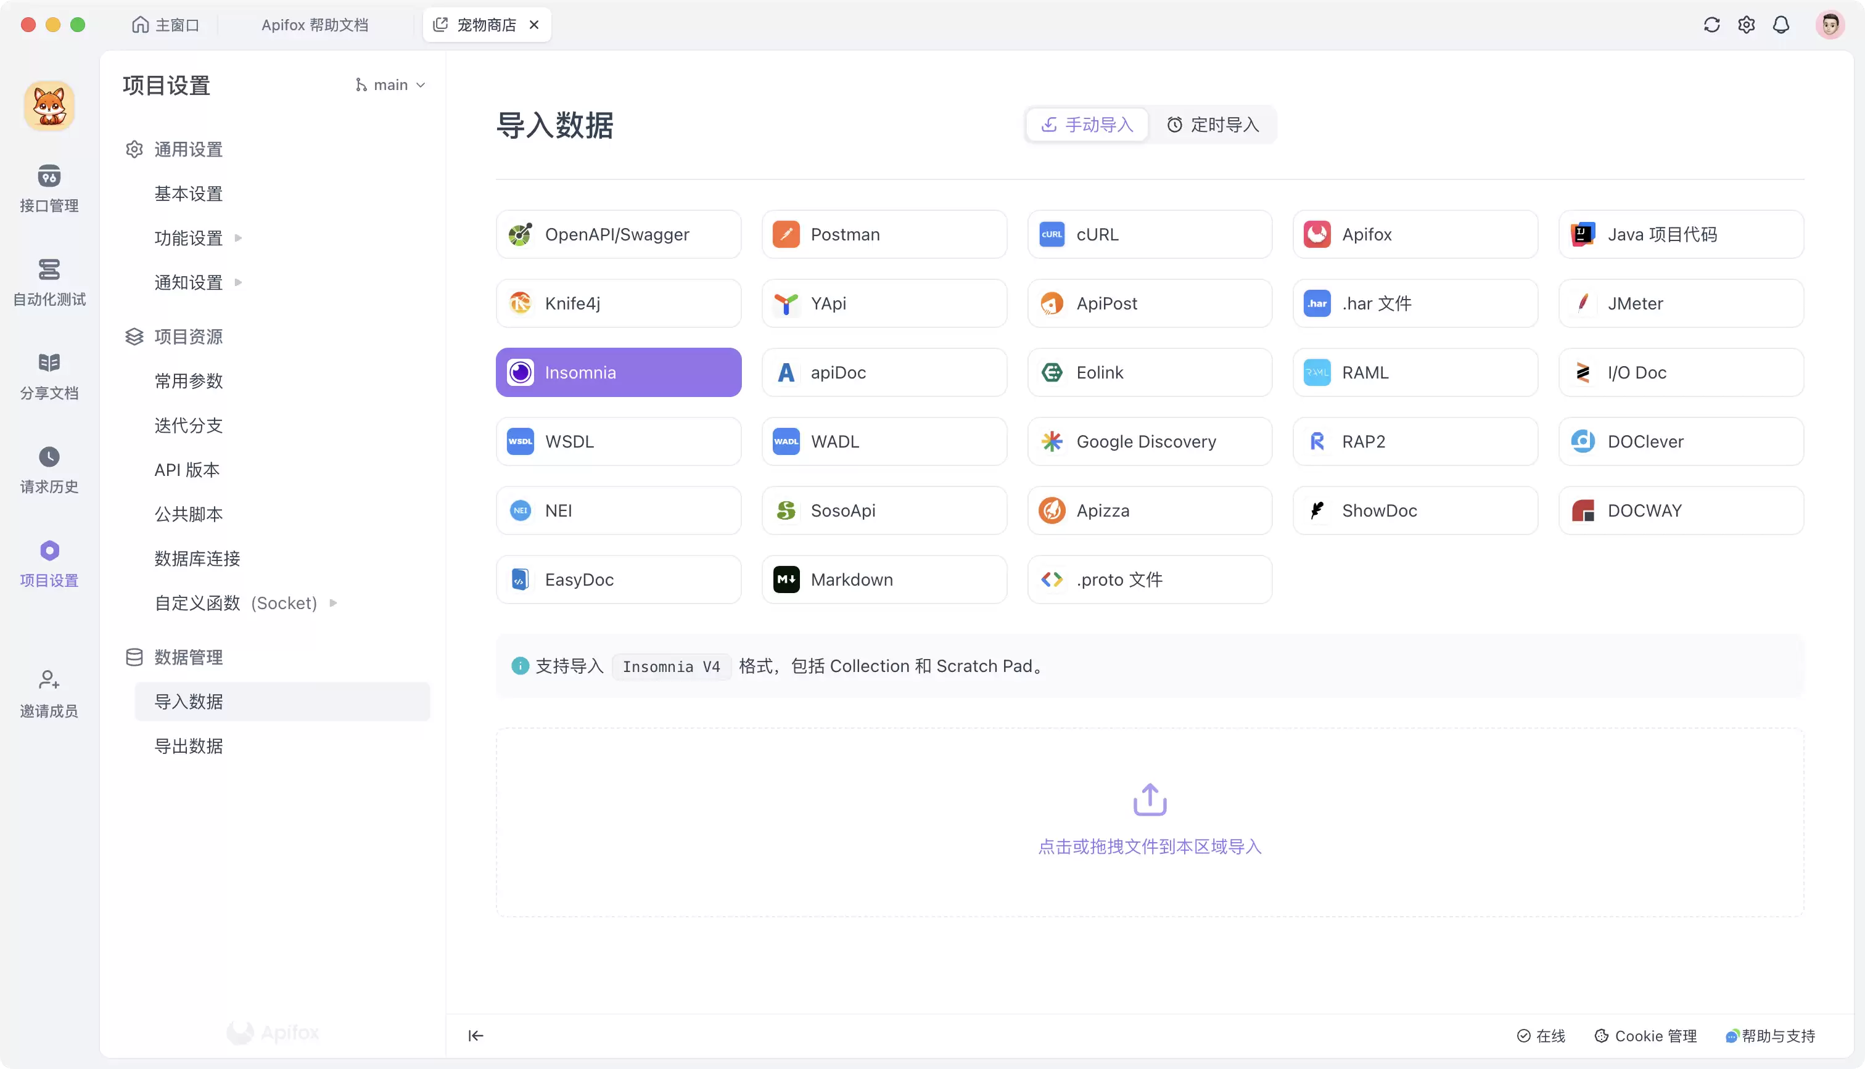Open user avatar menu
The width and height of the screenshot is (1865, 1069).
point(1829,25)
